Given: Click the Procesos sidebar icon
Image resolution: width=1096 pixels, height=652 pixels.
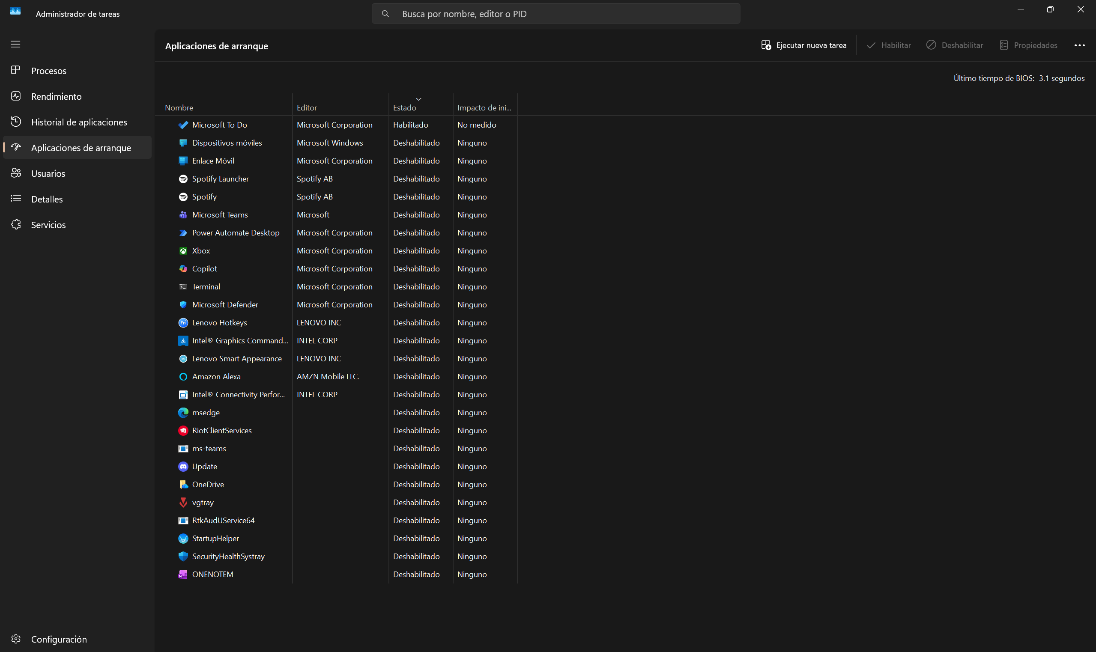Looking at the screenshot, I should click(16, 70).
